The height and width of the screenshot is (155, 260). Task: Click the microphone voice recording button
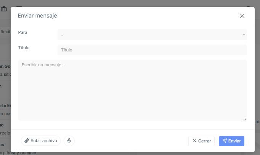coord(69,141)
